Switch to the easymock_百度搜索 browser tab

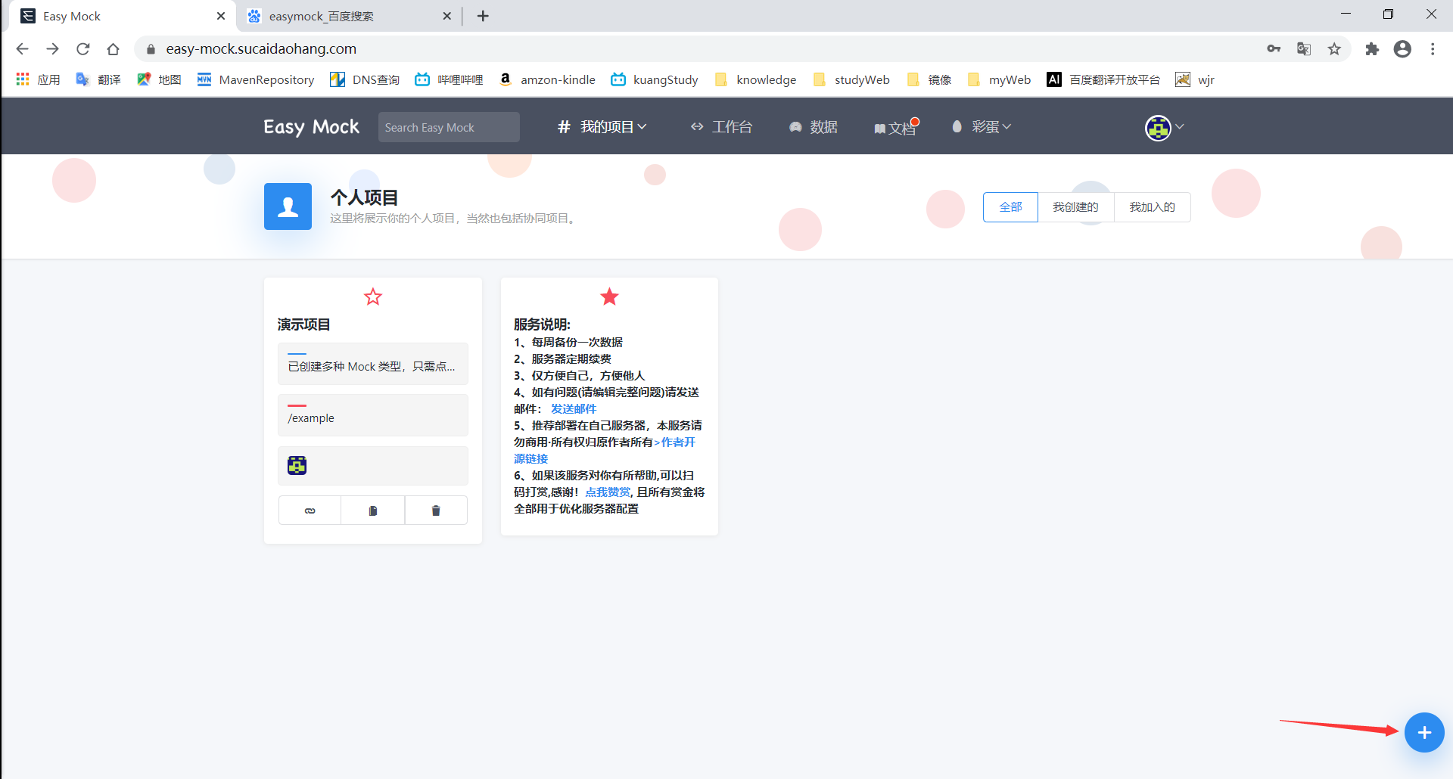(339, 15)
